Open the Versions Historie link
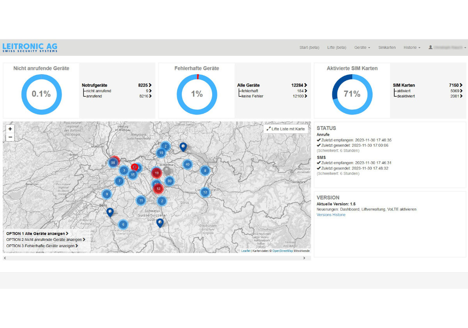The image size is (468, 328). (331, 215)
